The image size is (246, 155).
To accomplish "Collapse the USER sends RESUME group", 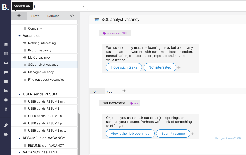I will (20, 94).
